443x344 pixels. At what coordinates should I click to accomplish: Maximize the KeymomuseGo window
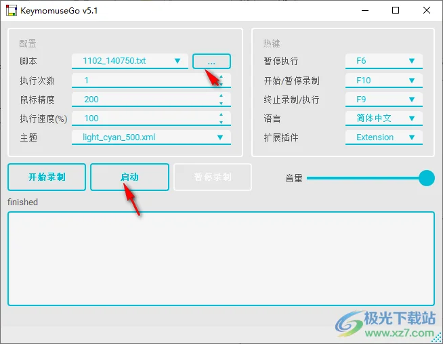tap(396, 10)
